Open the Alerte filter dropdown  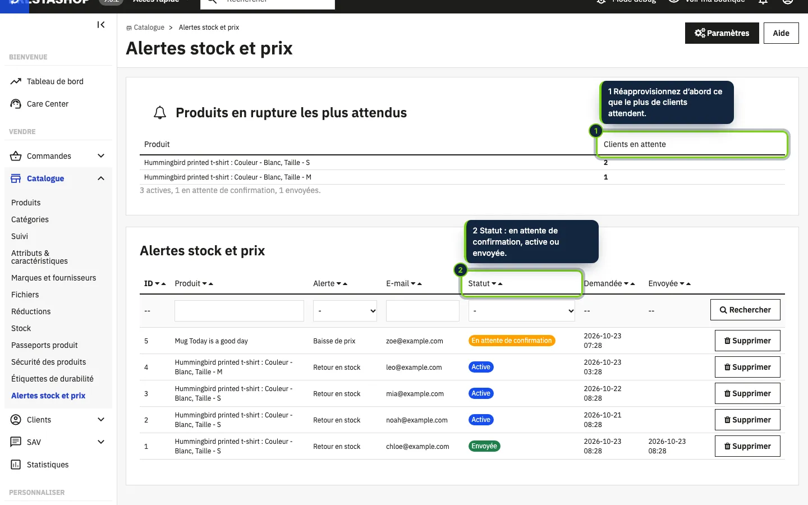click(345, 311)
